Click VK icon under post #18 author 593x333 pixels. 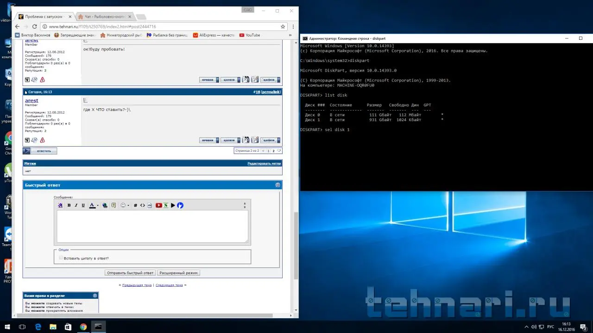[x=27, y=140]
